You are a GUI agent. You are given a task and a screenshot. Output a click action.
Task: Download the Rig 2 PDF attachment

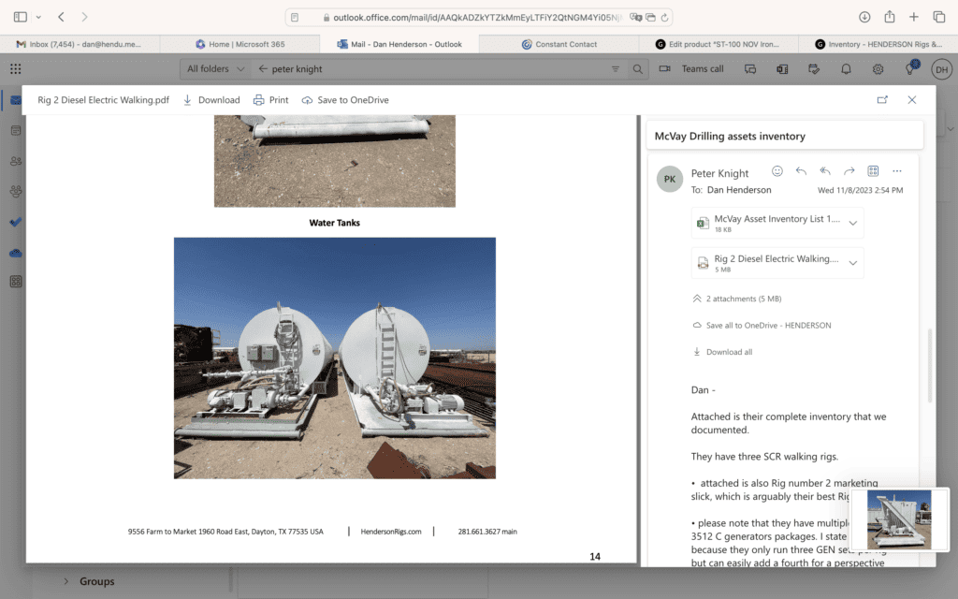click(210, 100)
